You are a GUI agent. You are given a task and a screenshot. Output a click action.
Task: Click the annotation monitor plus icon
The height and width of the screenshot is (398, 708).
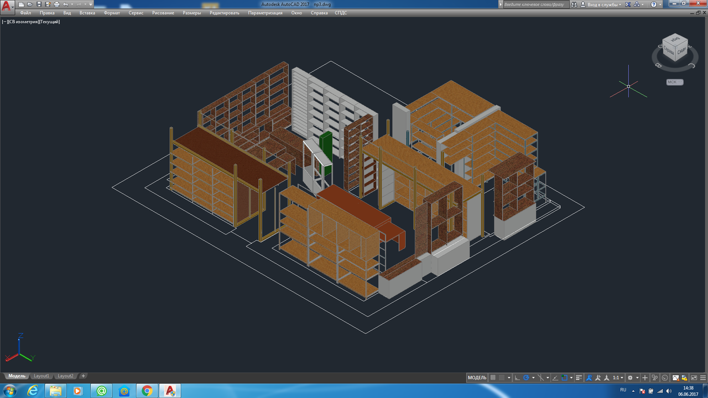tap(644, 378)
